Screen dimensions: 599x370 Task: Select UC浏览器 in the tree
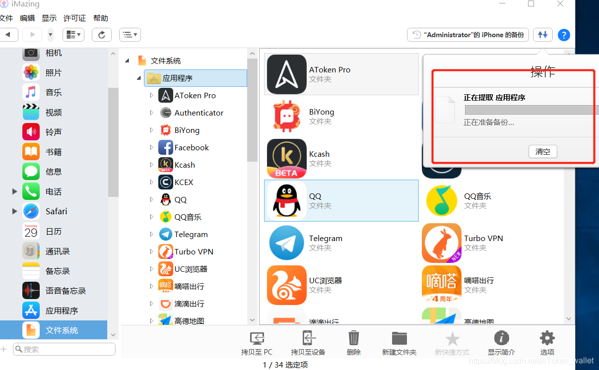tap(191, 269)
